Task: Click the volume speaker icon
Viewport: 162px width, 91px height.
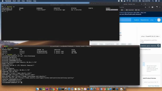Action: point(130,1)
